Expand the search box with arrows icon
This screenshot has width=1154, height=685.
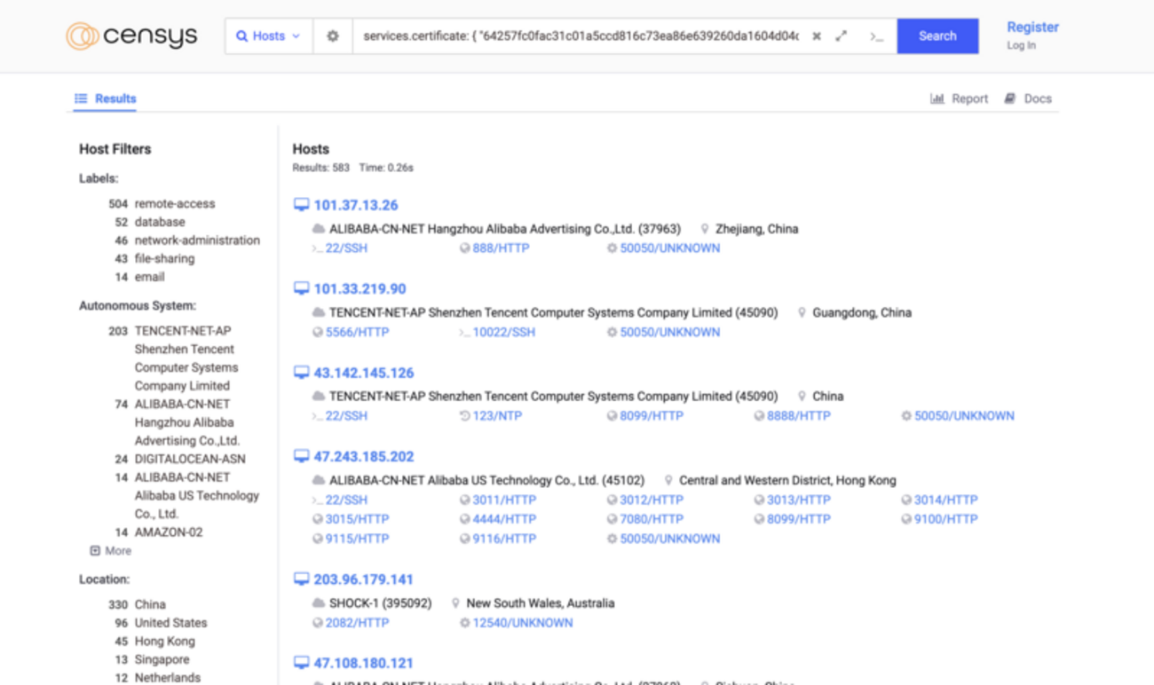[x=842, y=36]
